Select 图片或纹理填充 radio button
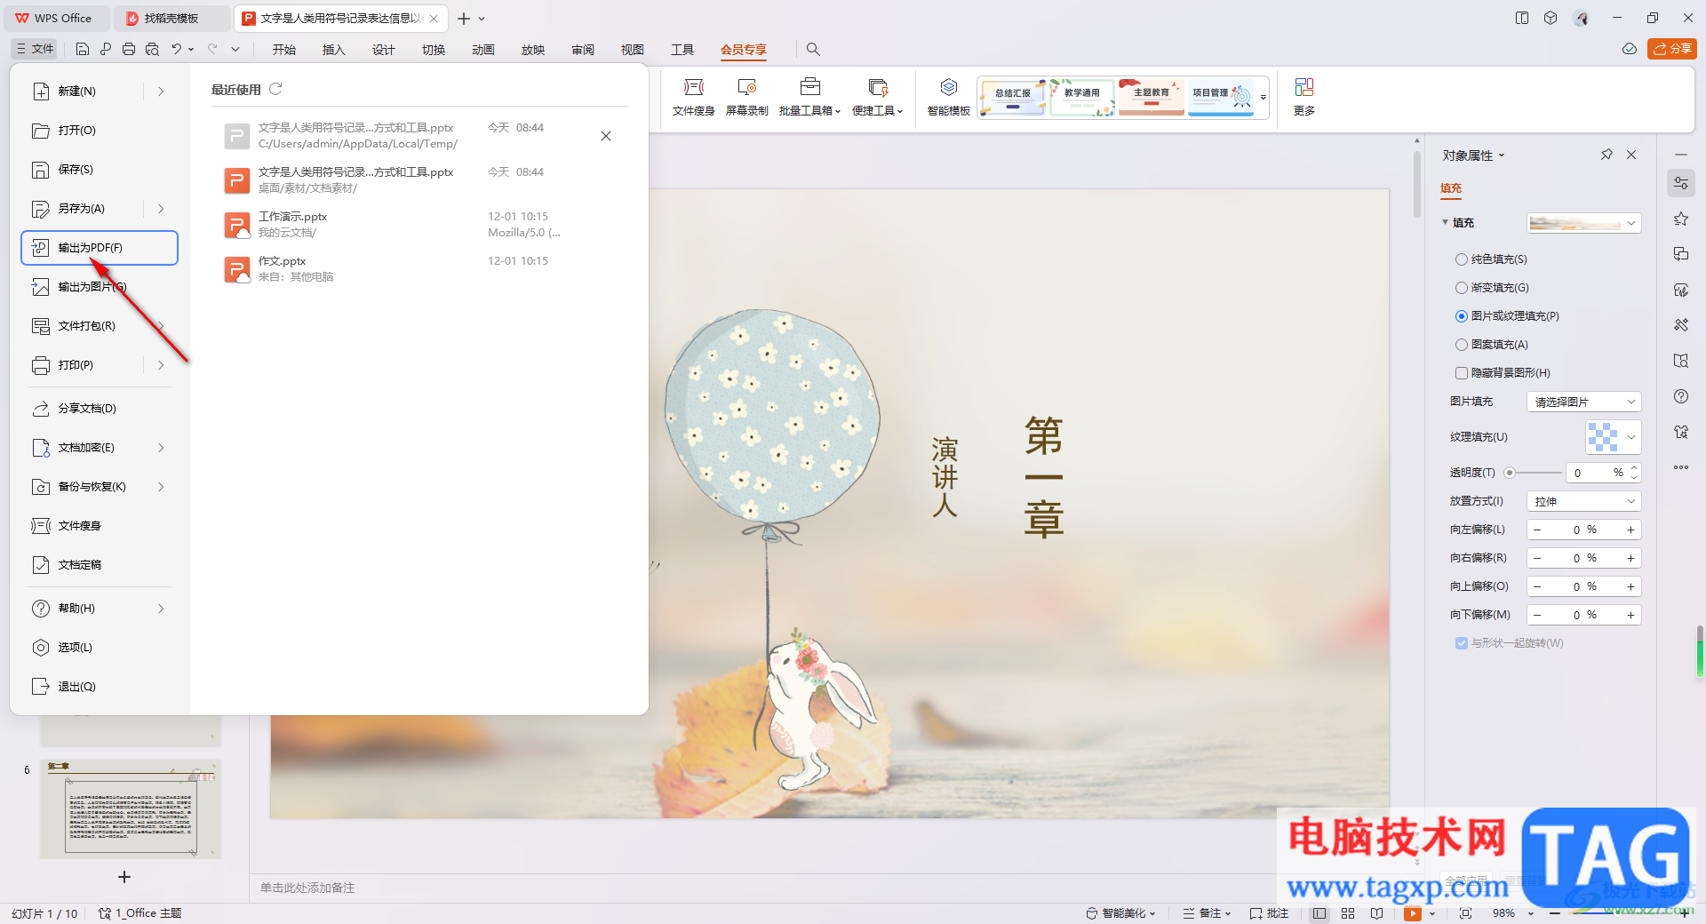The height and width of the screenshot is (924, 1706). click(1462, 316)
